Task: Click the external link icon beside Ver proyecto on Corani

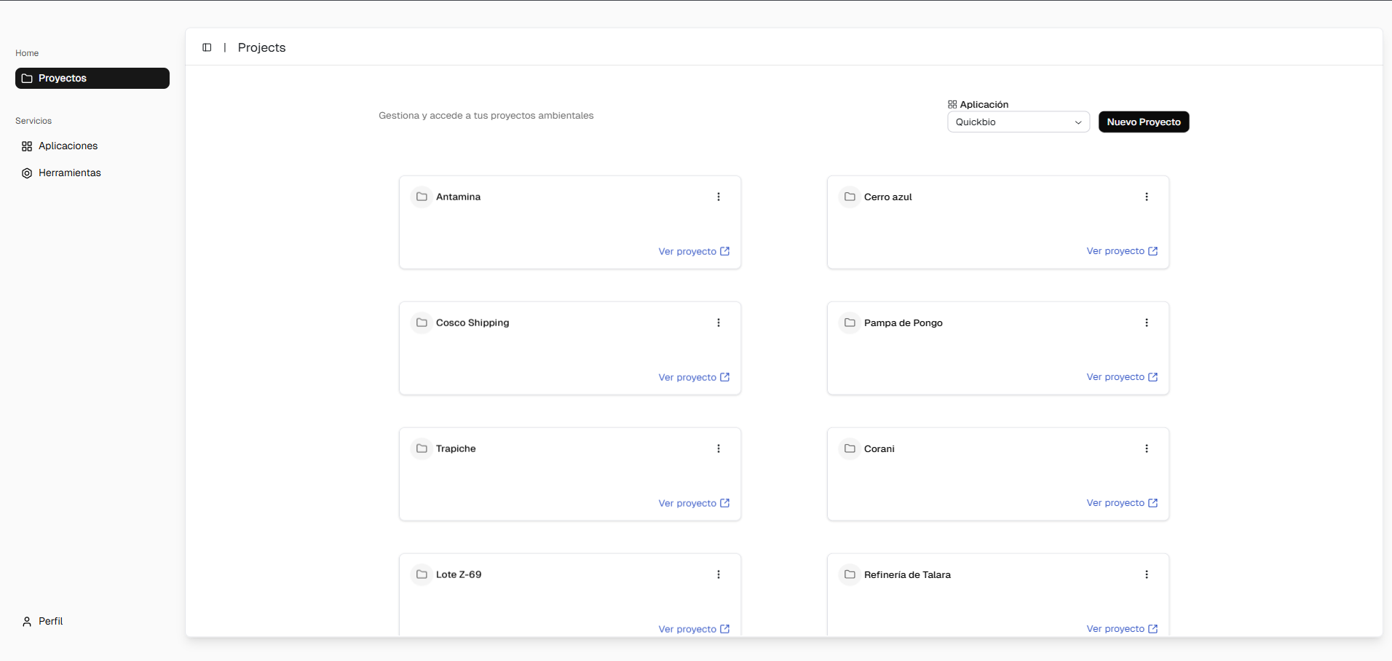Action: click(x=1152, y=502)
